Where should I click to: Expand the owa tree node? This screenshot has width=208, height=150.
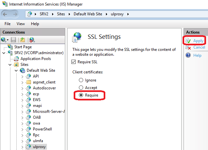pyautogui.click(x=22, y=123)
